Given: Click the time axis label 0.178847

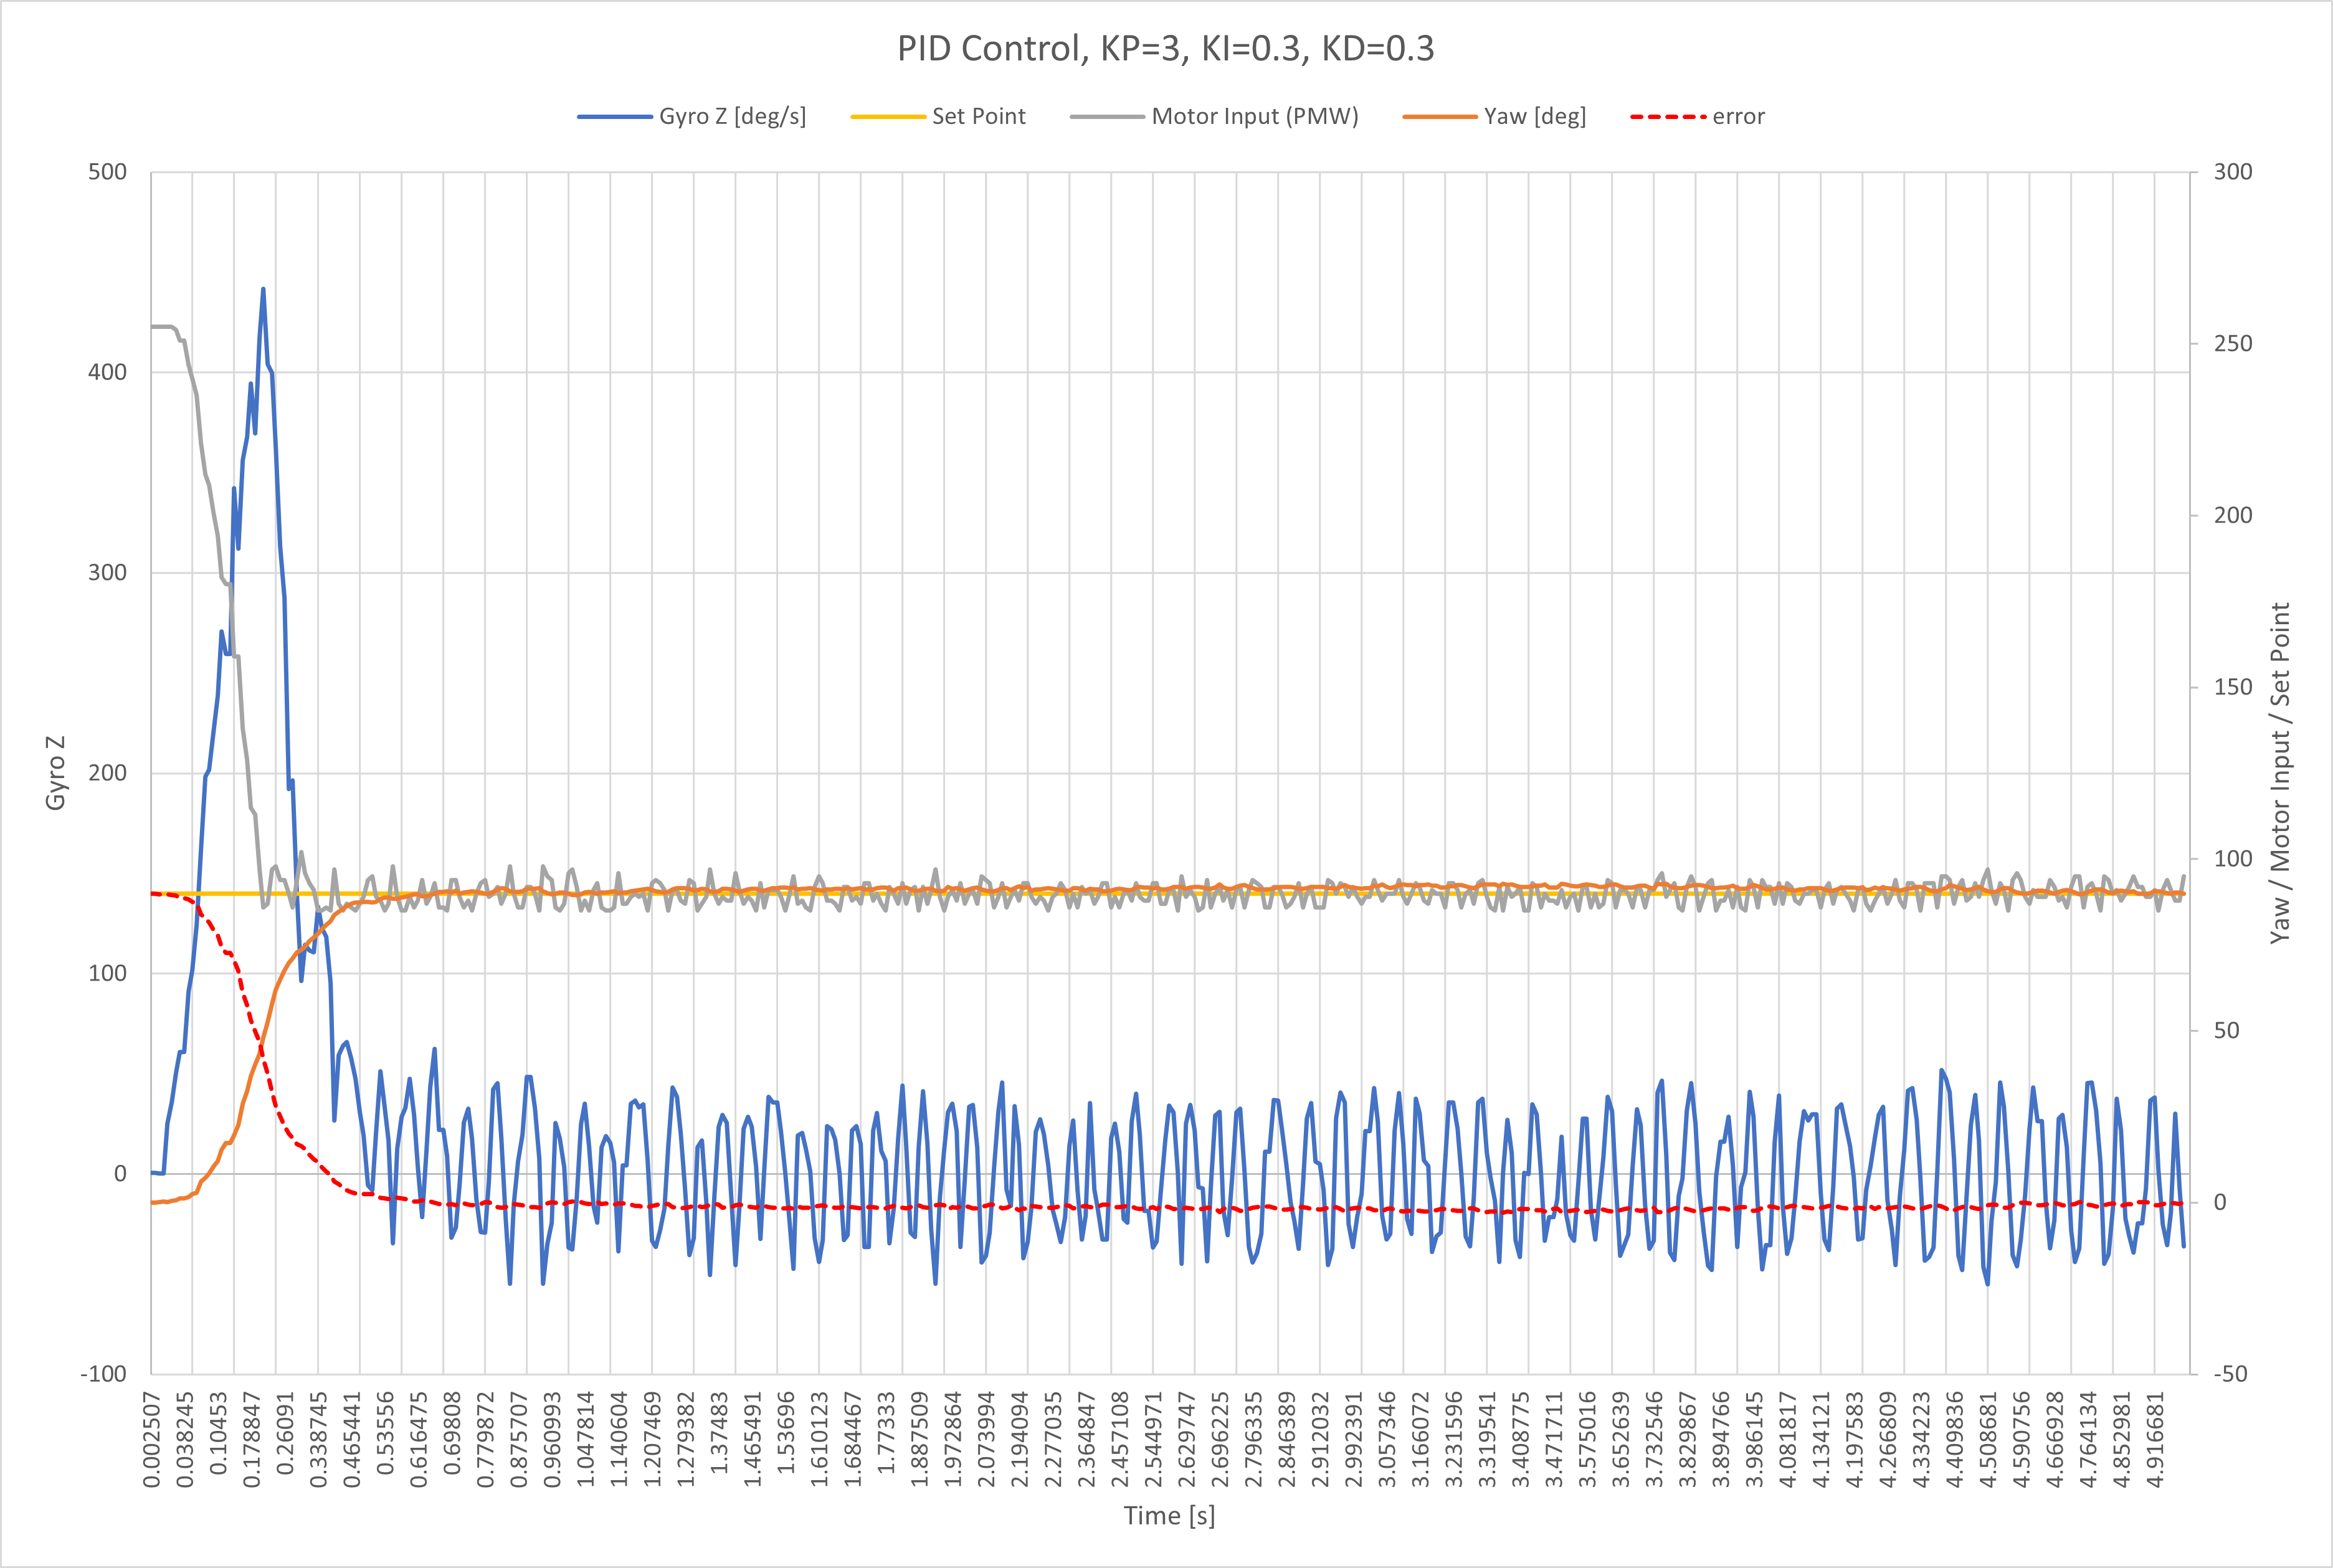Looking at the screenshot, I should point(252,1439).
